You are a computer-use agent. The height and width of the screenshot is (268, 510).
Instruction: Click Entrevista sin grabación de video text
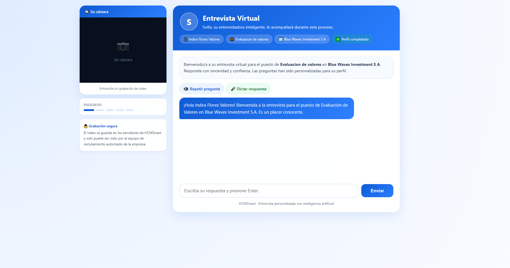click(123, 89)
